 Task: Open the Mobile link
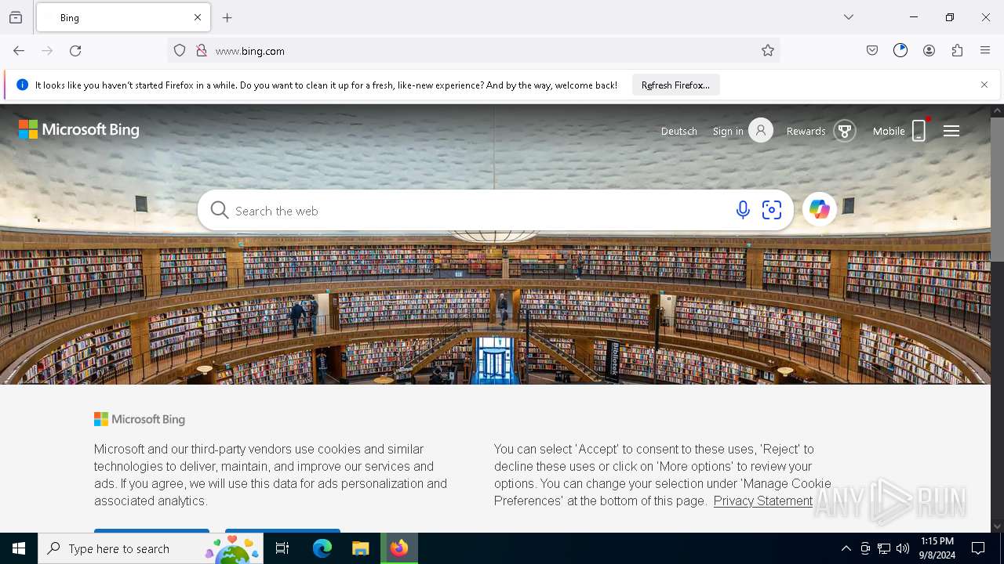[889, 132]
